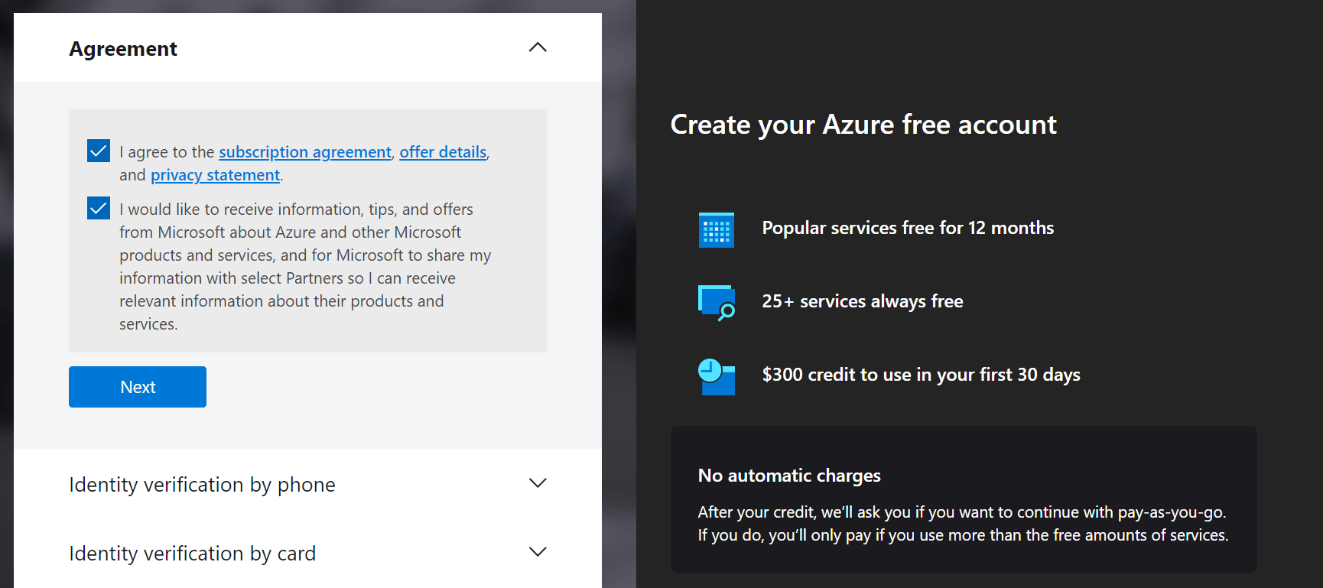Click the 'No automatic charges' heading
1323x588 pixels.
click(x=789, y=476)
